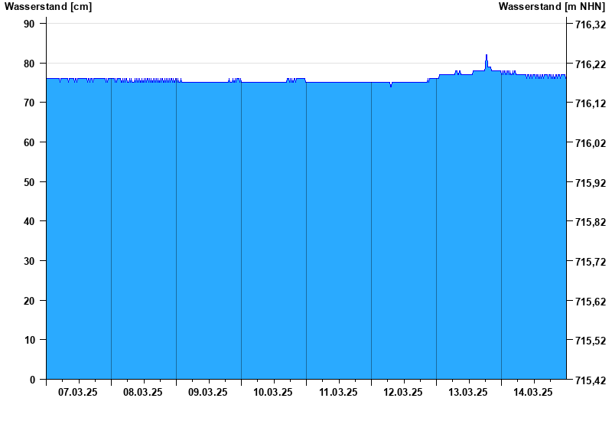Click the date label 12.03.25
Image resolution: width=612 pixels, height=421 pixels.
coord(403,392)
